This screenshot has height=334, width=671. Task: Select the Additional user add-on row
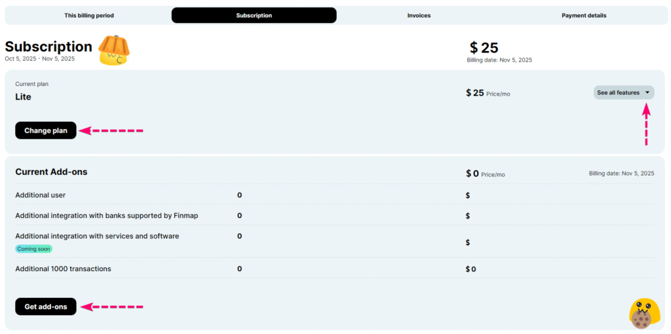pyautogui.click(x=41, y=195)
